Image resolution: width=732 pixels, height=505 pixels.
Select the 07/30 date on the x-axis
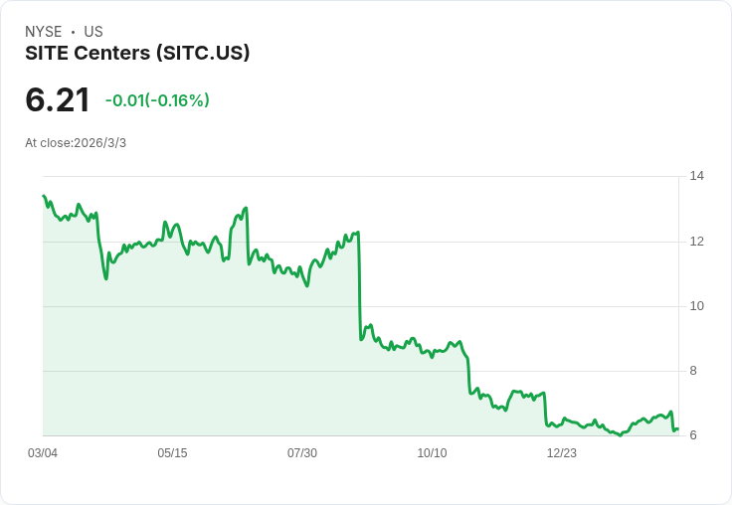pos(302,453)
